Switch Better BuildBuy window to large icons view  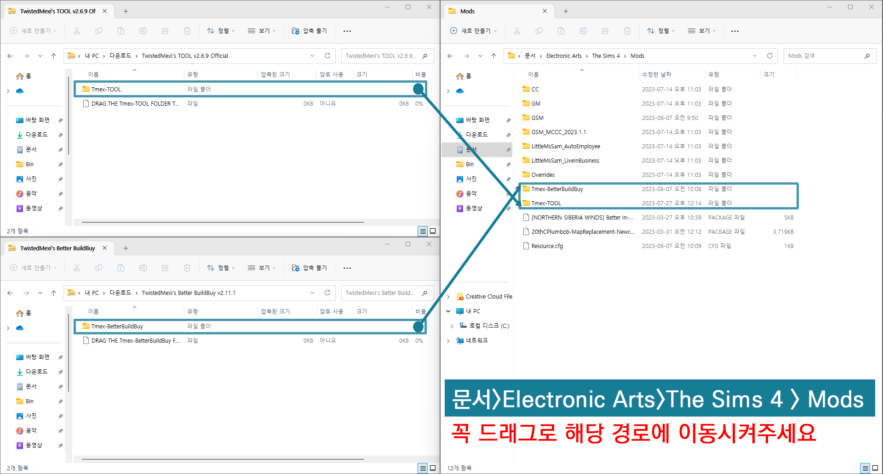(x=433, y=468)
